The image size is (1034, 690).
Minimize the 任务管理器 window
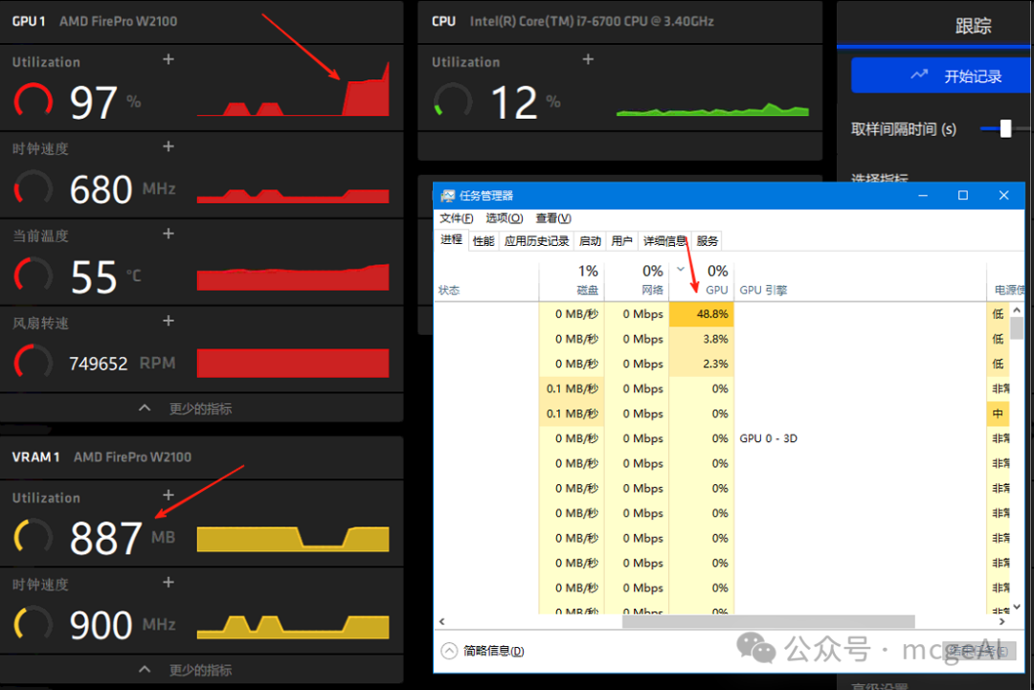tap(923, 195)
